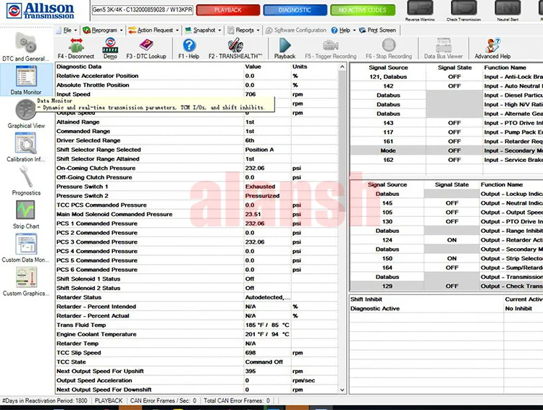This screenshot has height=410, width=543.
Task: Click the Allison Transmission logo
Action: [40, 11]
